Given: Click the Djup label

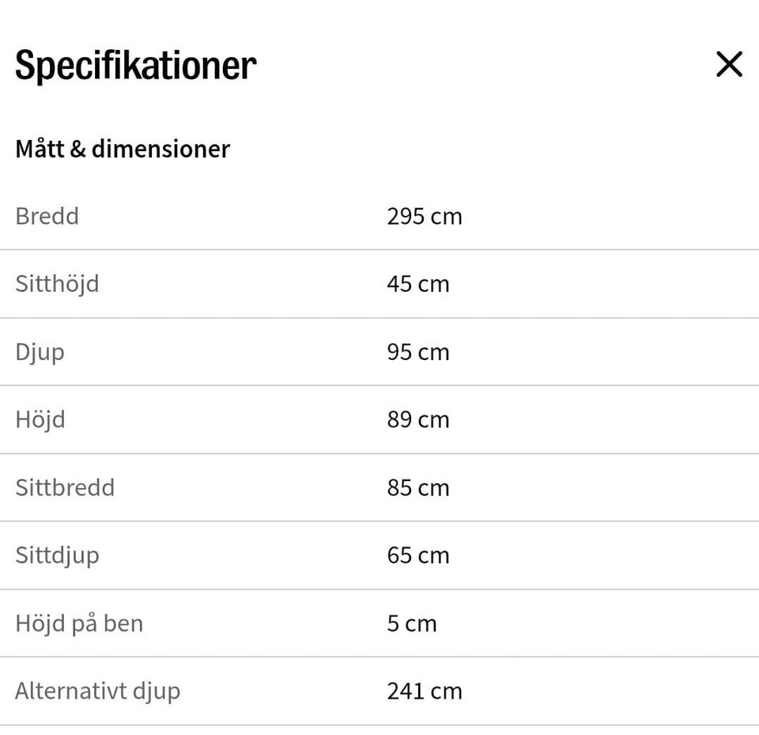Looking at the screenshot, I should tap(40, 353).
